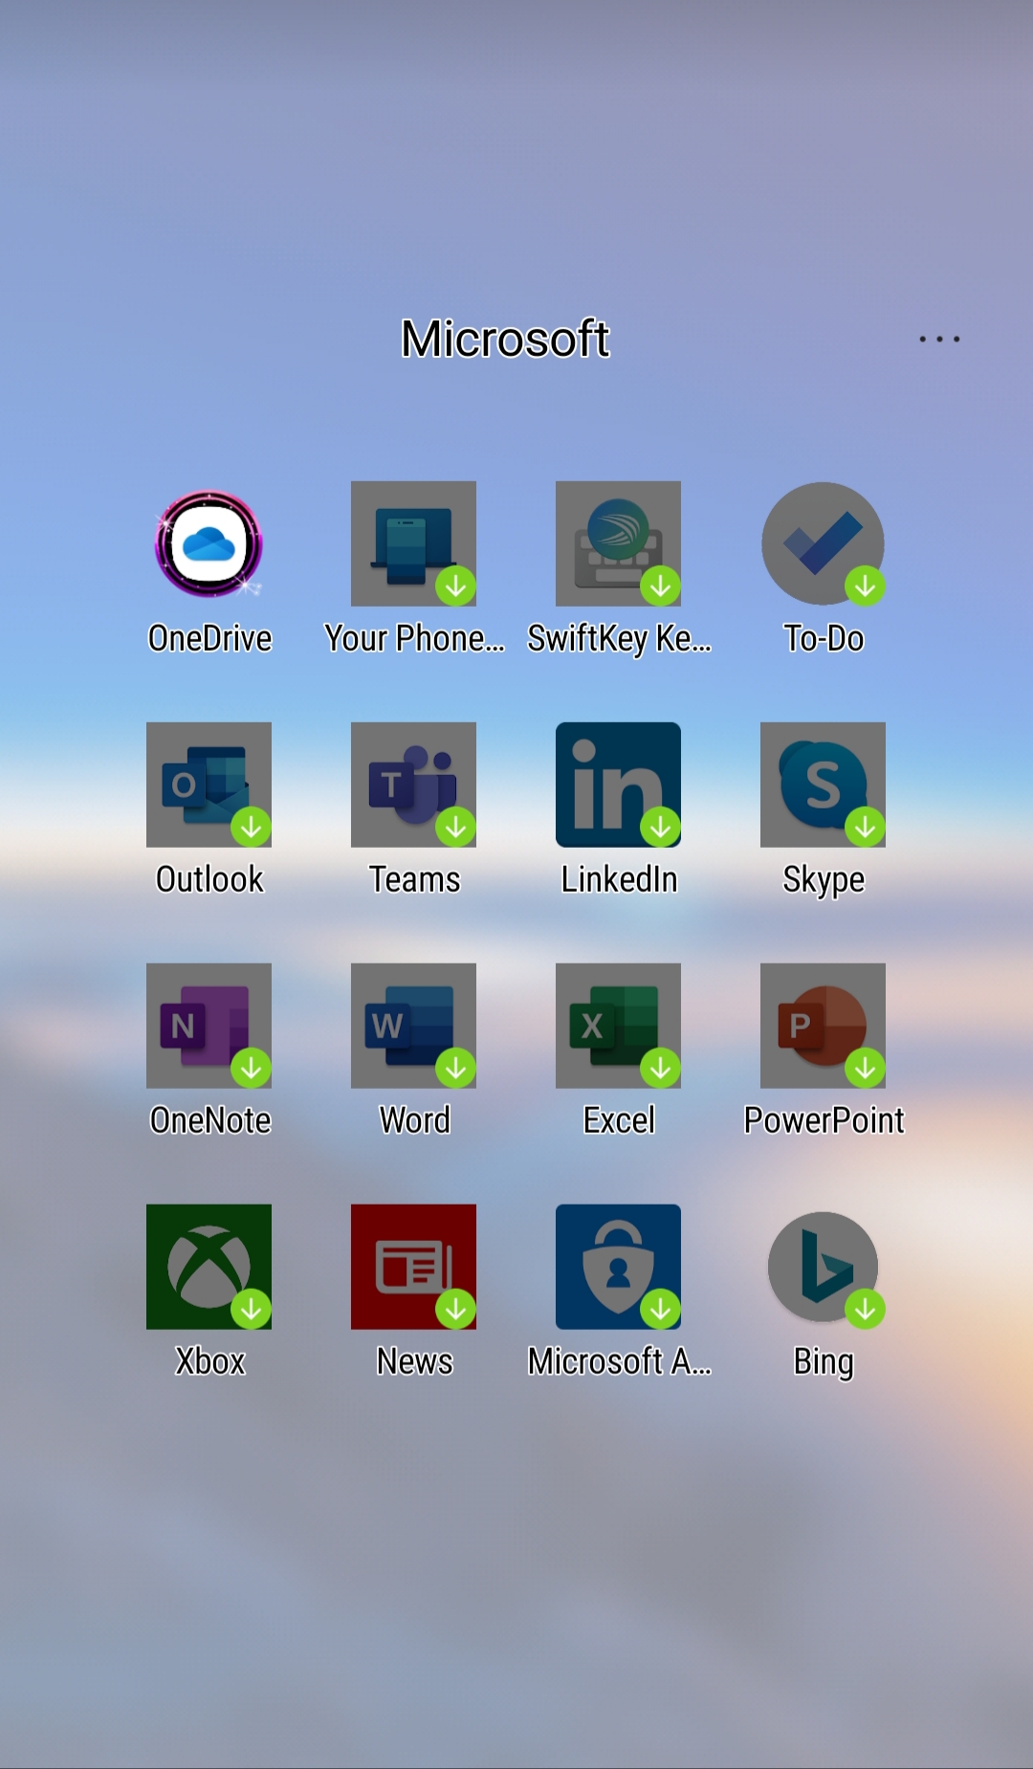The height and width of the screenshot is (1769, 1033).
Task: Open the OneNote app icon
Action: click(x=209, y=1026)
